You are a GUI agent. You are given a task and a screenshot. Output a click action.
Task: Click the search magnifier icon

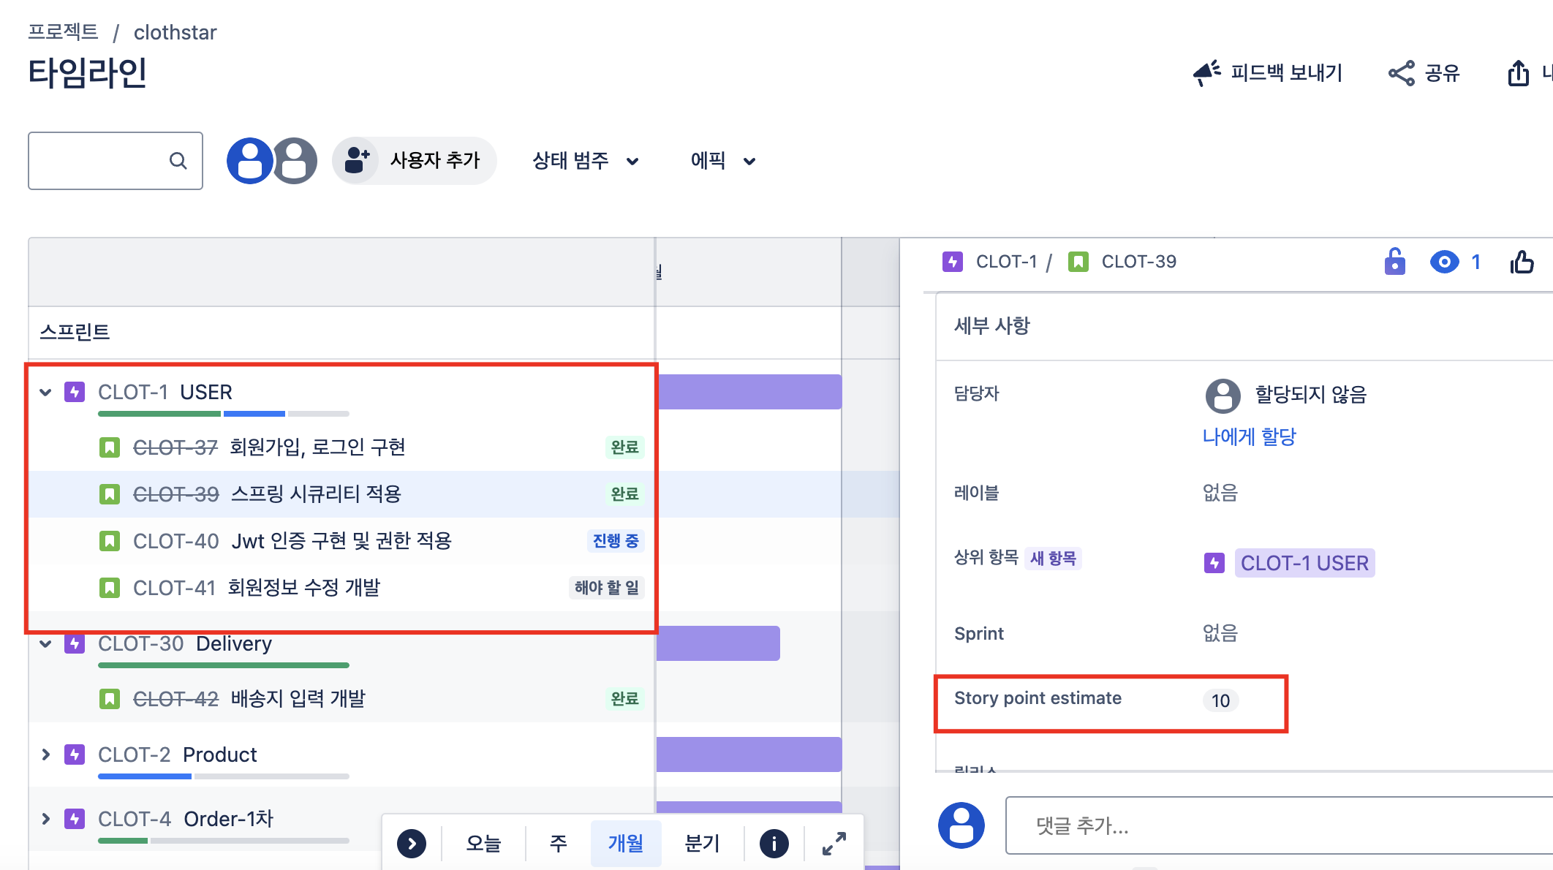178,160
